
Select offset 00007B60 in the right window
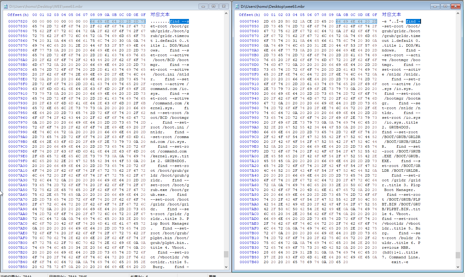249,262
